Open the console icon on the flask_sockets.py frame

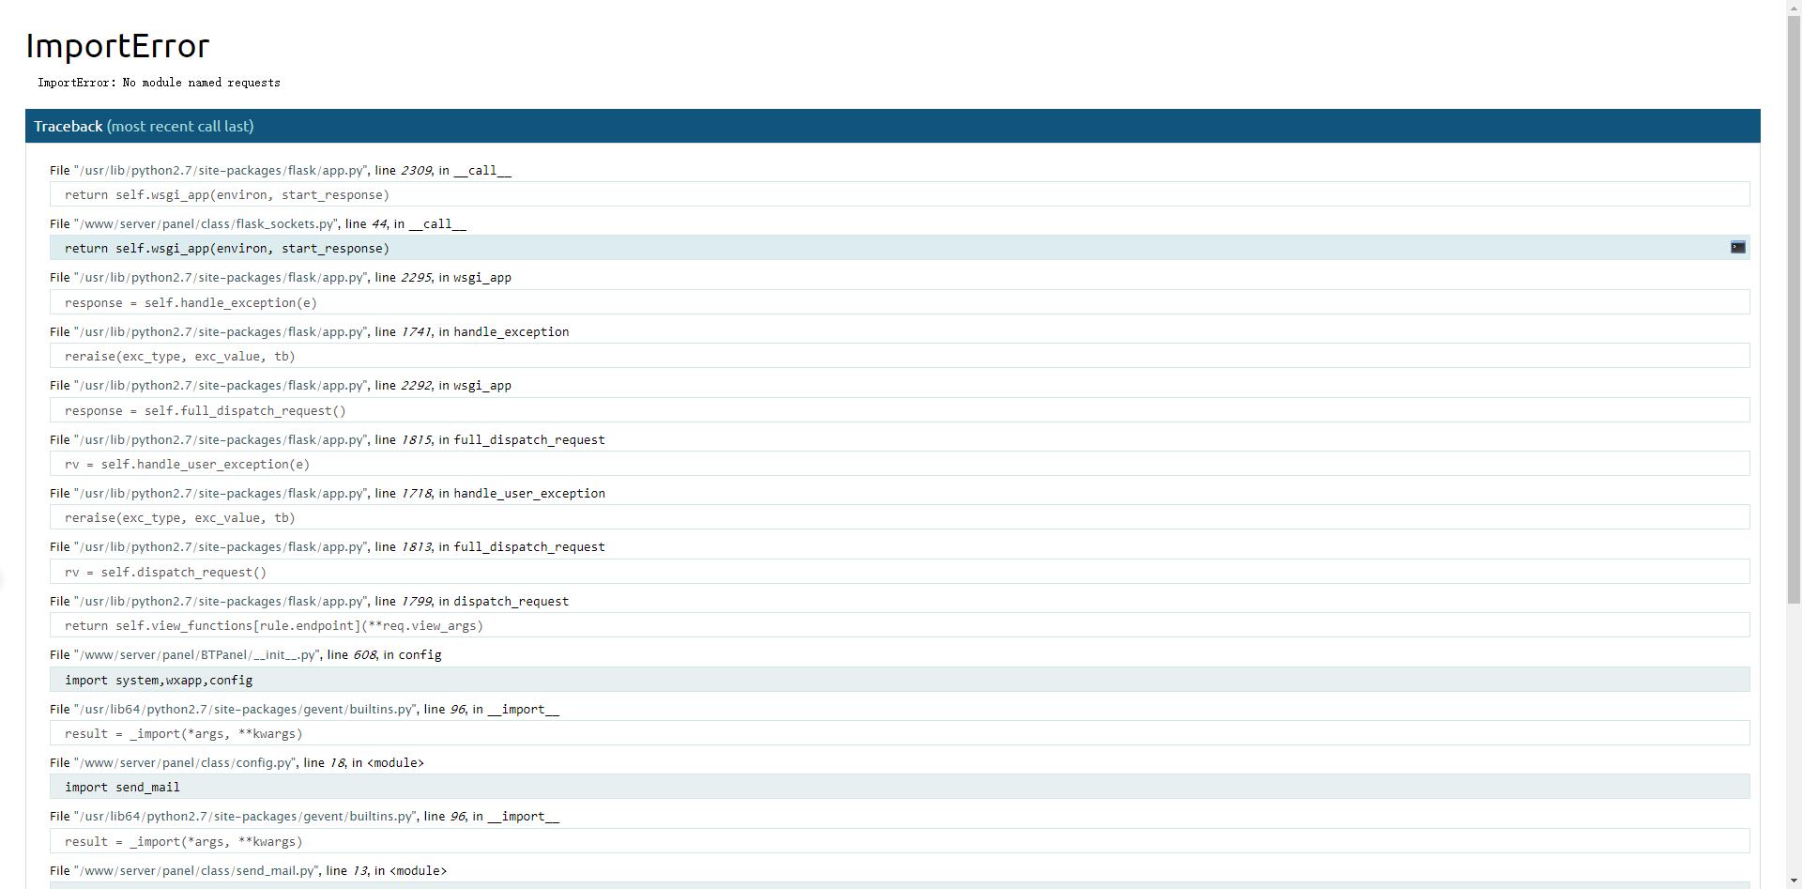tap(1737, 247)
